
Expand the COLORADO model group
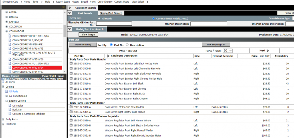pos(7,27)
